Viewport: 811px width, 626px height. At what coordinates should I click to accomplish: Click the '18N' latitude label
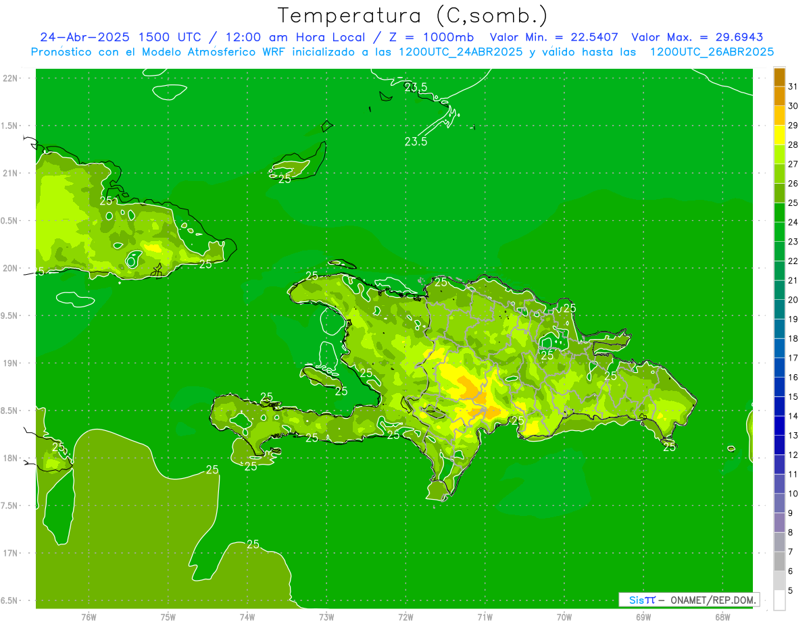click(x=11, y=458)
